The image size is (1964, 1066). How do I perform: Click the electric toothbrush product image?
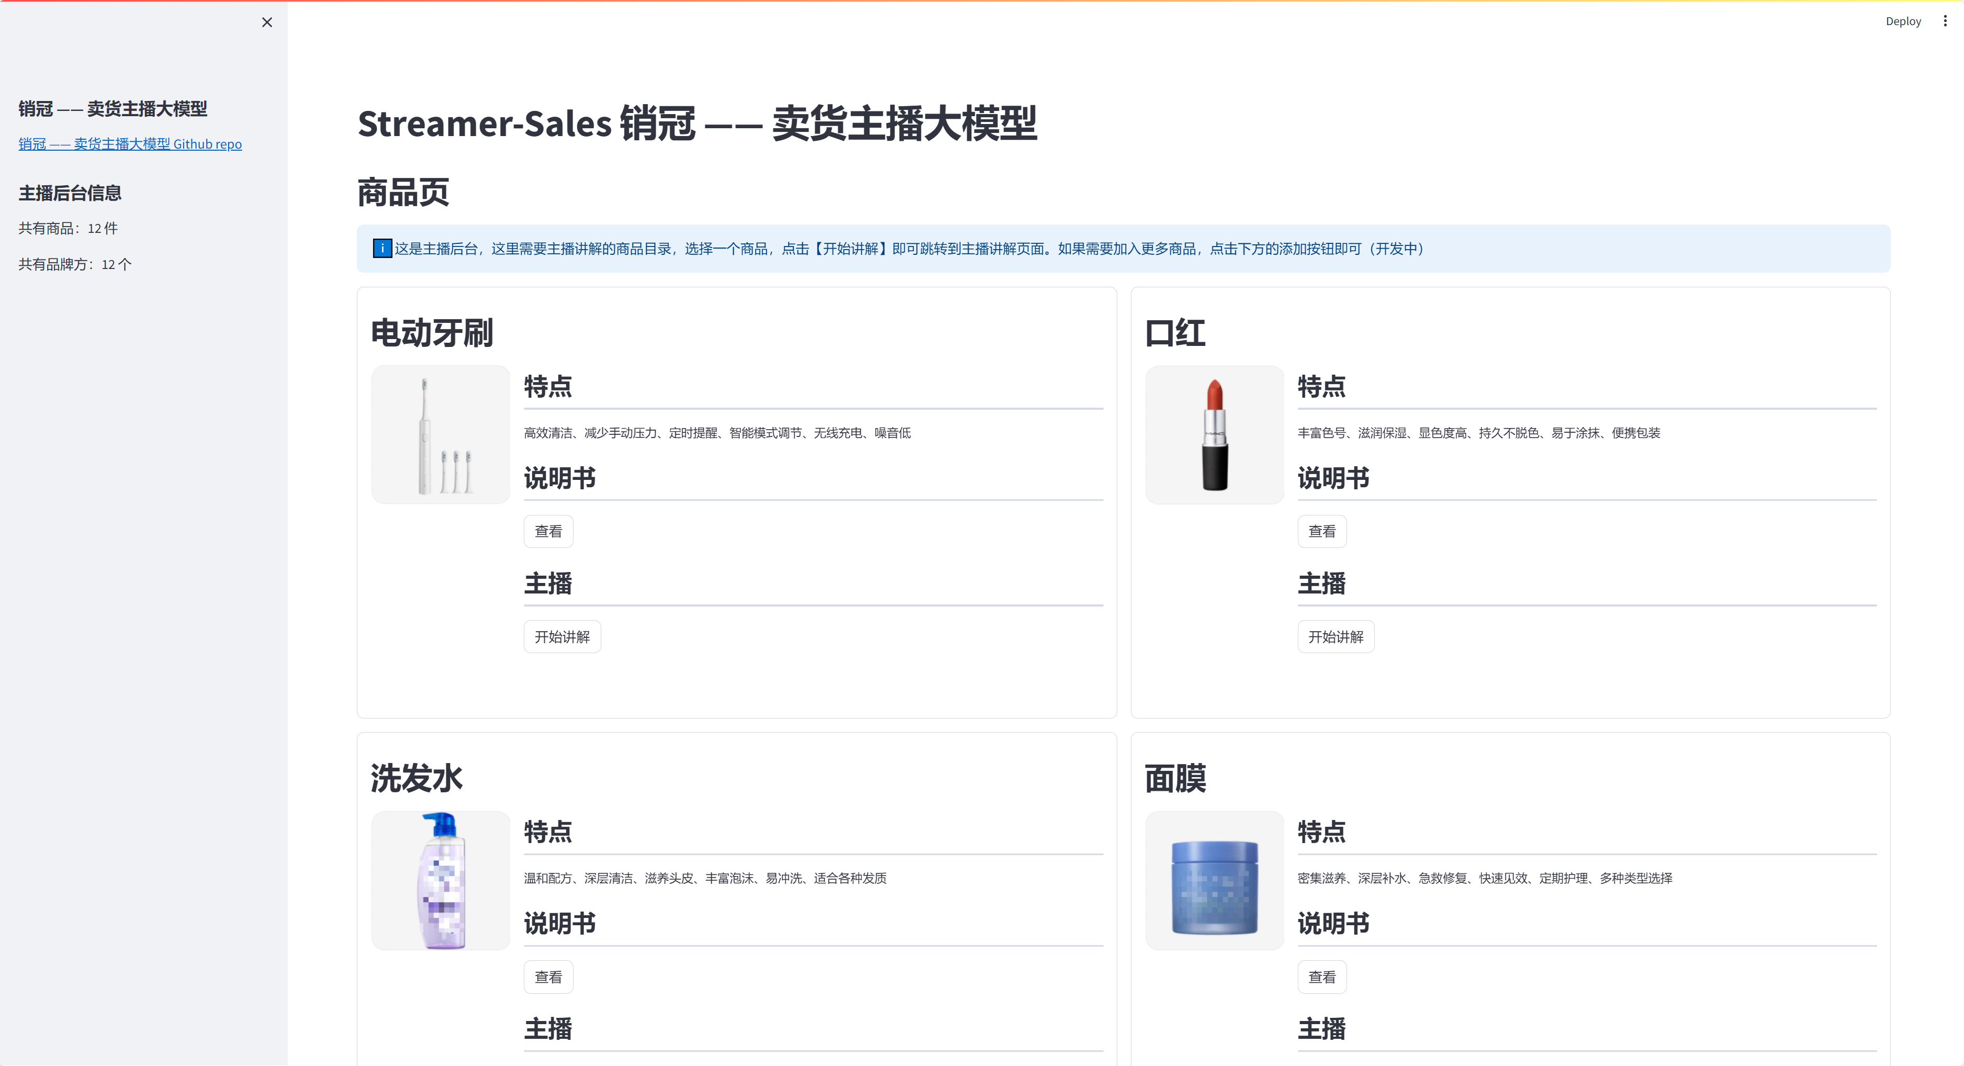pyautogui.click(x=441, y=435)
